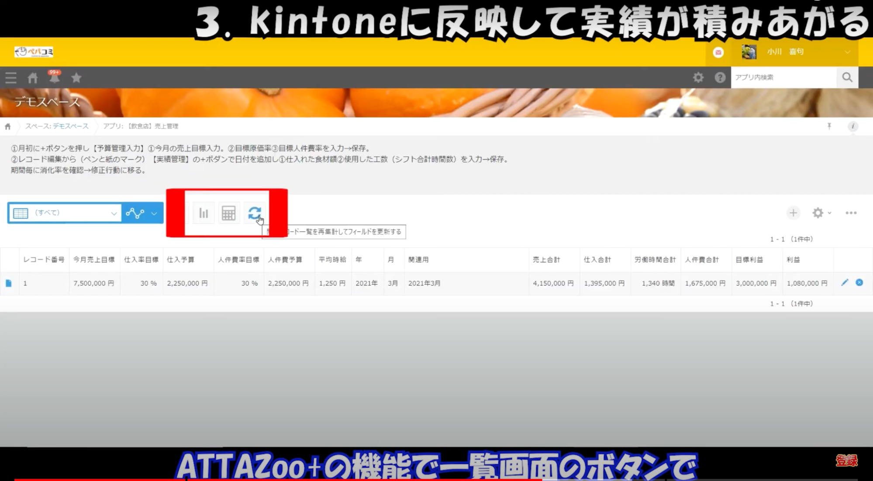Edit record 1 with pencil icon
873x481 pixels.
click(845, 283)
